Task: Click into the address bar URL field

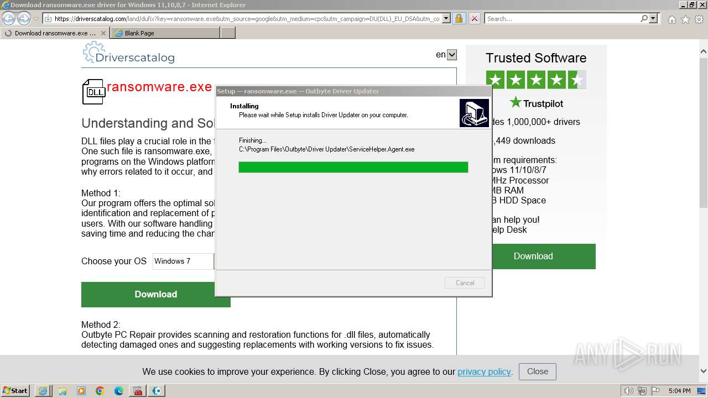Action: click(x=247, y=18)
